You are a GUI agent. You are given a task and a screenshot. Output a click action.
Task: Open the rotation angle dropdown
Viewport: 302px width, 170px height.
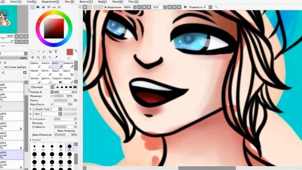pos(165,7)
